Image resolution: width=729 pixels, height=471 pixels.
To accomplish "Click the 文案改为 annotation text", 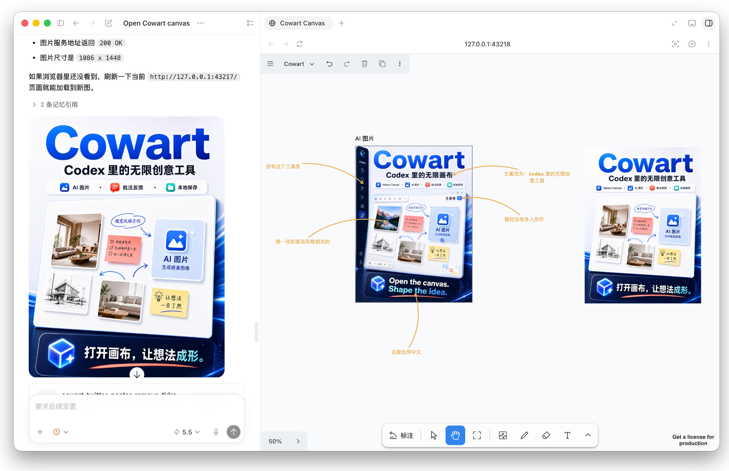I will click(x=537, y=177).
